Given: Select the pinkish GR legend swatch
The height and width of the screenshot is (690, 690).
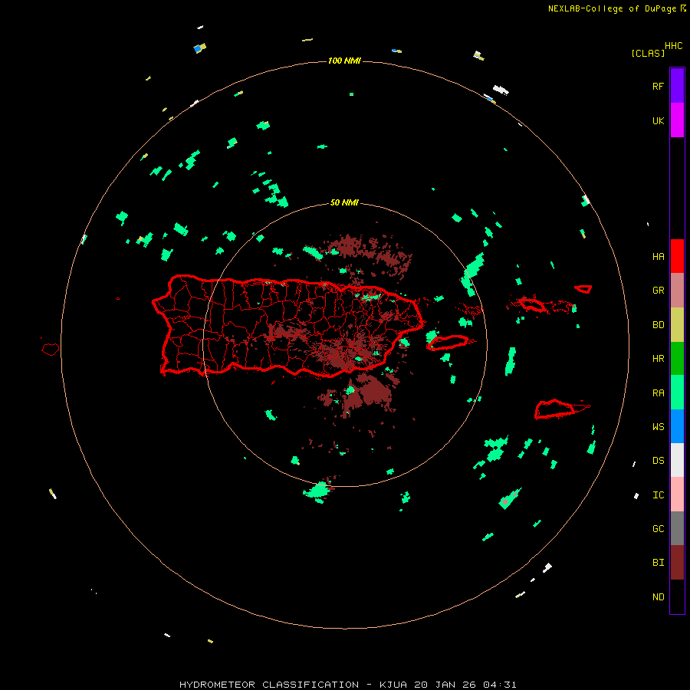Looking at the screenshot, I should (x=677, y=291).
